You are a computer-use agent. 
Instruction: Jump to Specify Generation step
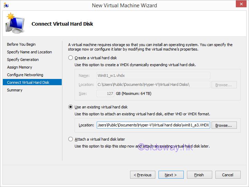[x=23, y=60]
